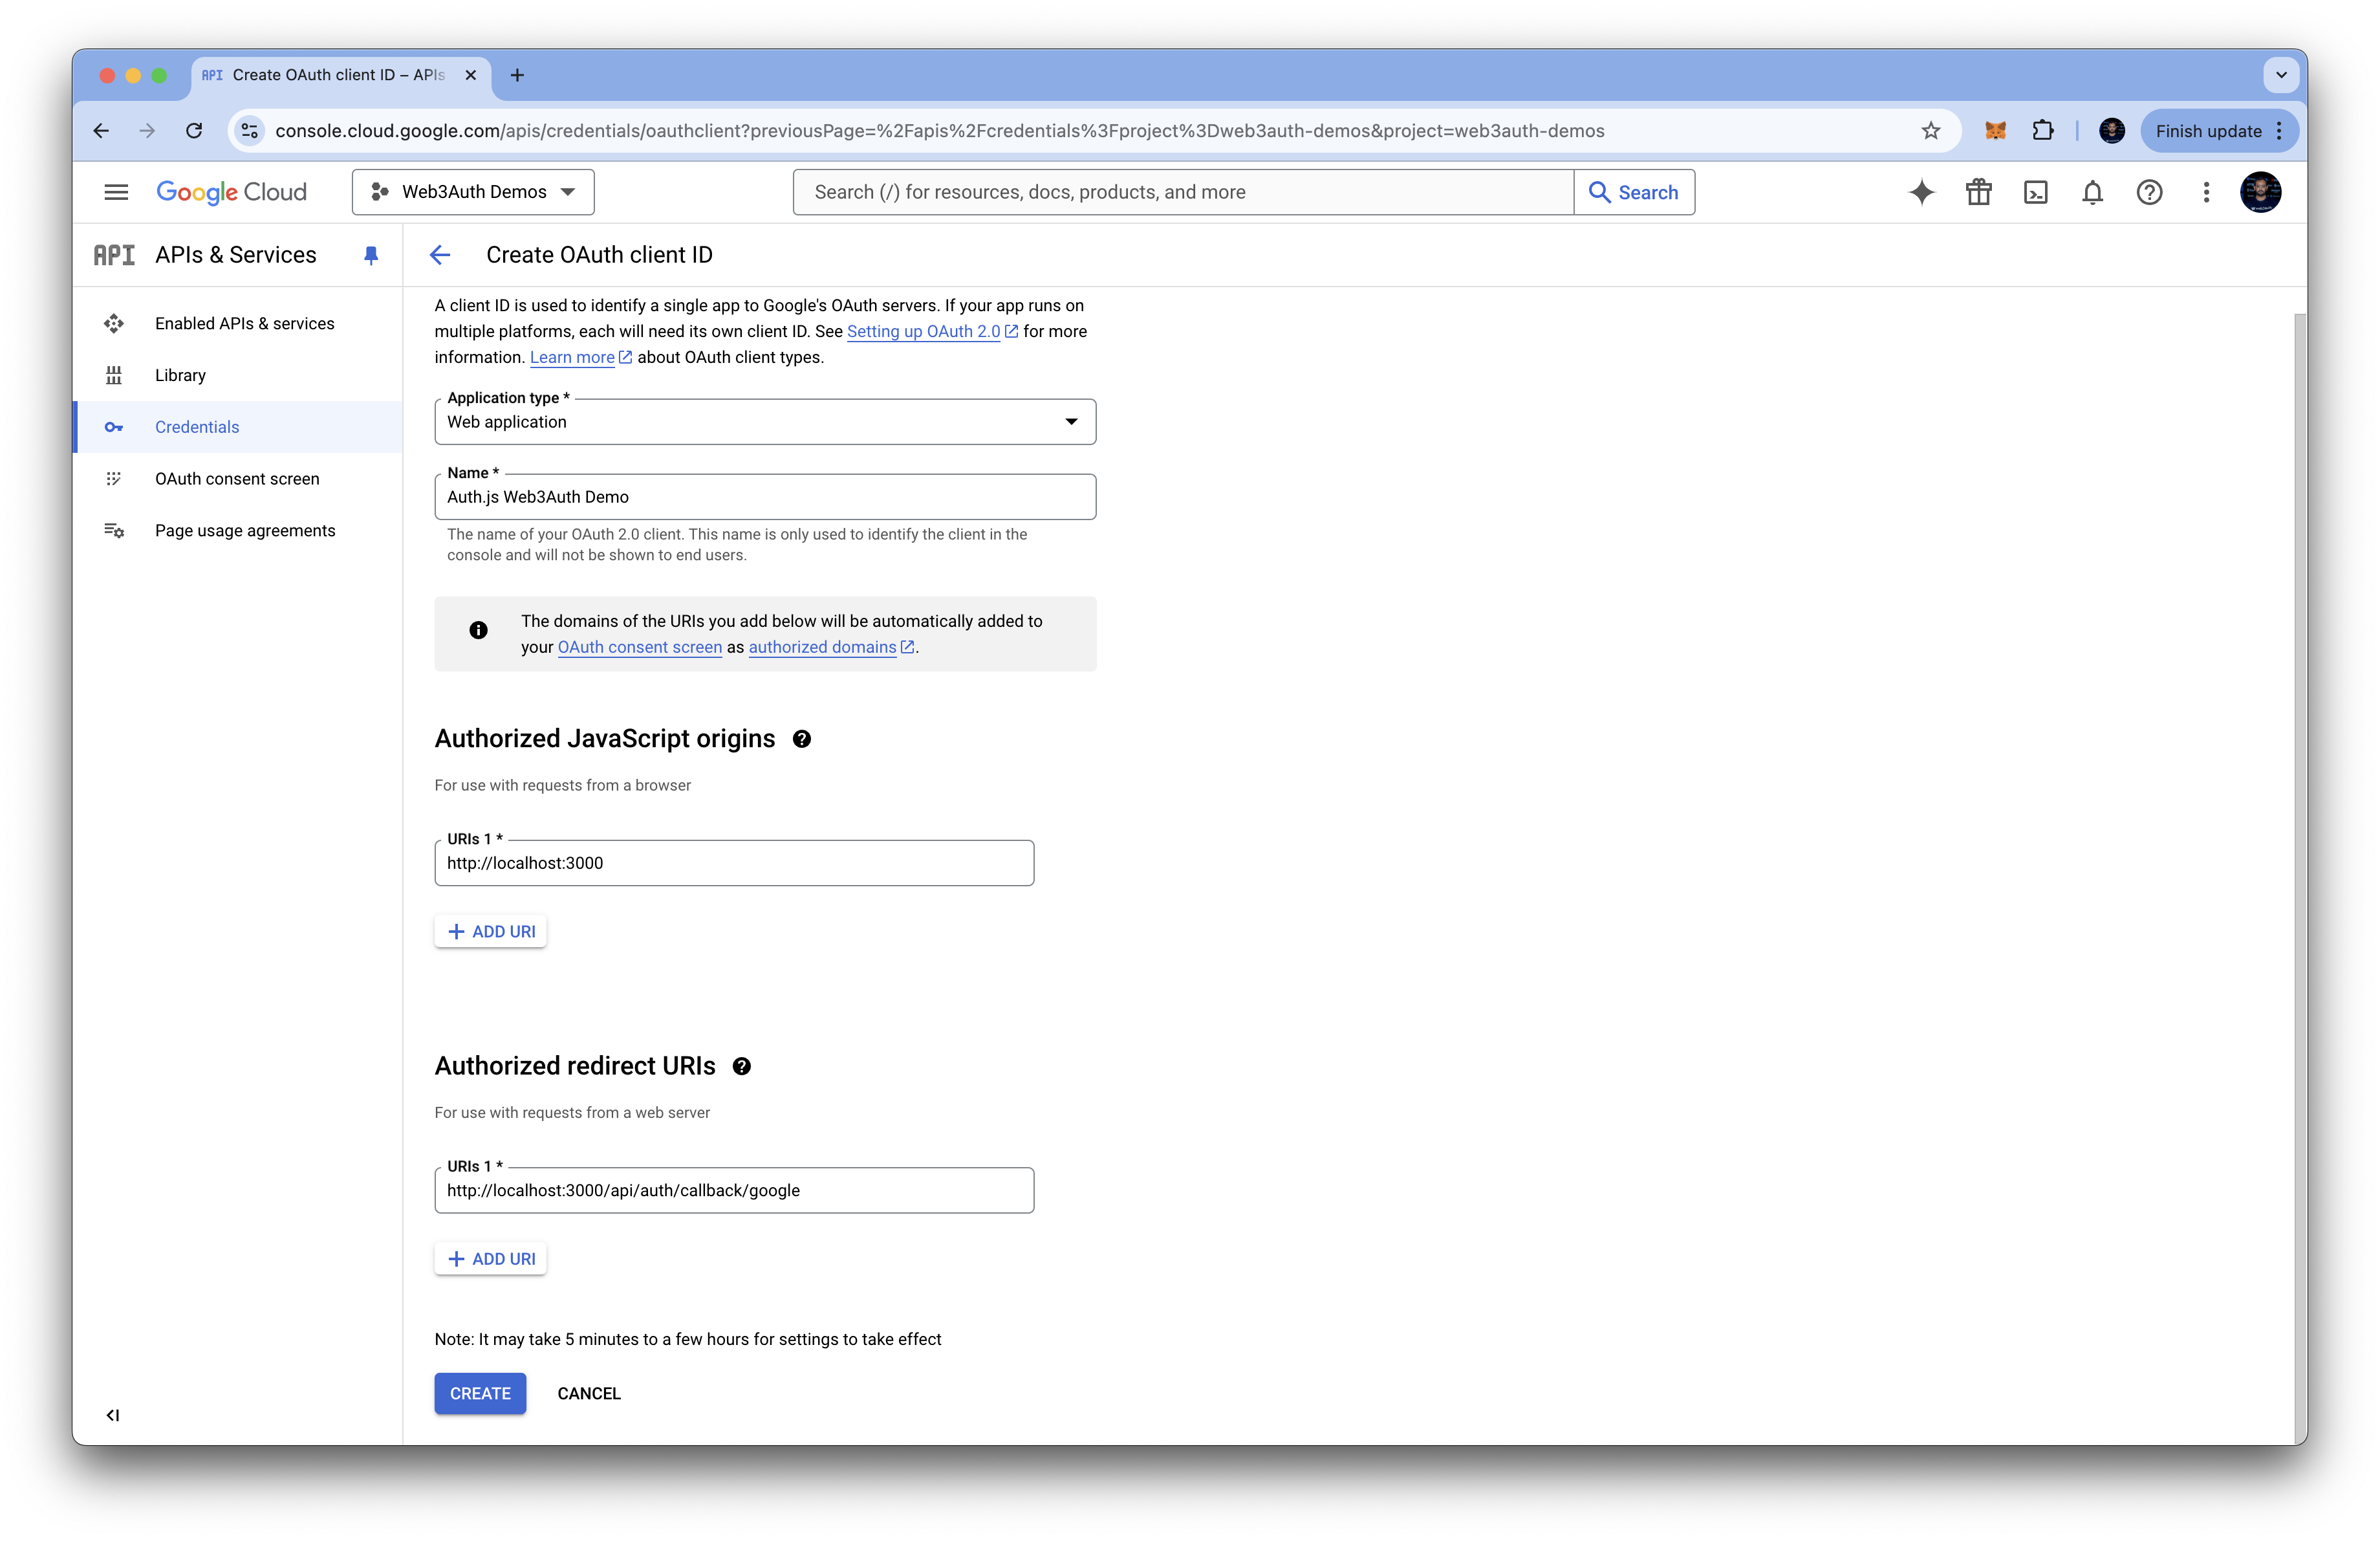Edit the JavaScript origins URI http://localhost:3000
This screenshot has height=1541, width=2380.
pyautogui.click(x=734, y=863)
